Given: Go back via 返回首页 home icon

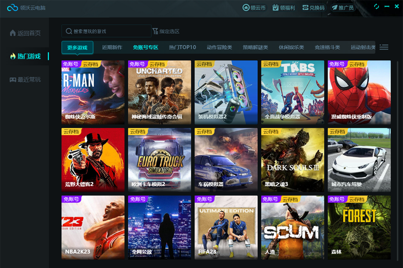Looking at the screenshot, I should (x=13, y=33).
